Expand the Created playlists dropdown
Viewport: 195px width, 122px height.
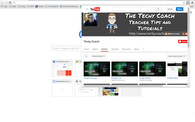[x=98, y=56]
